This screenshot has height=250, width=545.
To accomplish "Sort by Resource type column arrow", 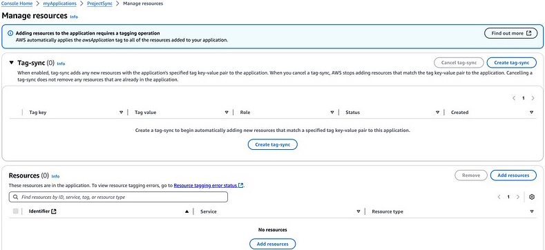I will point(531,211).
